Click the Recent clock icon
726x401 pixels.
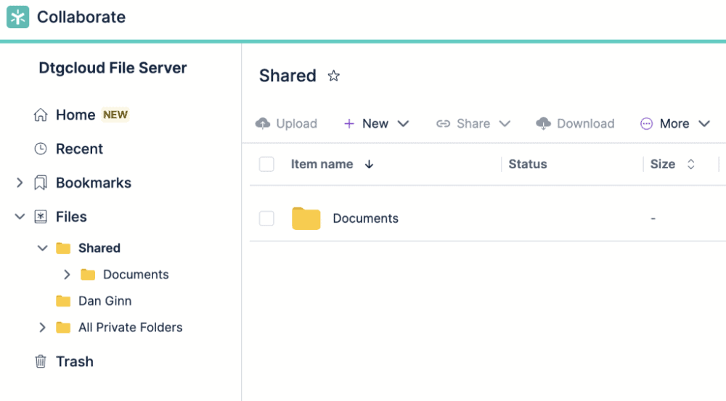41,149
